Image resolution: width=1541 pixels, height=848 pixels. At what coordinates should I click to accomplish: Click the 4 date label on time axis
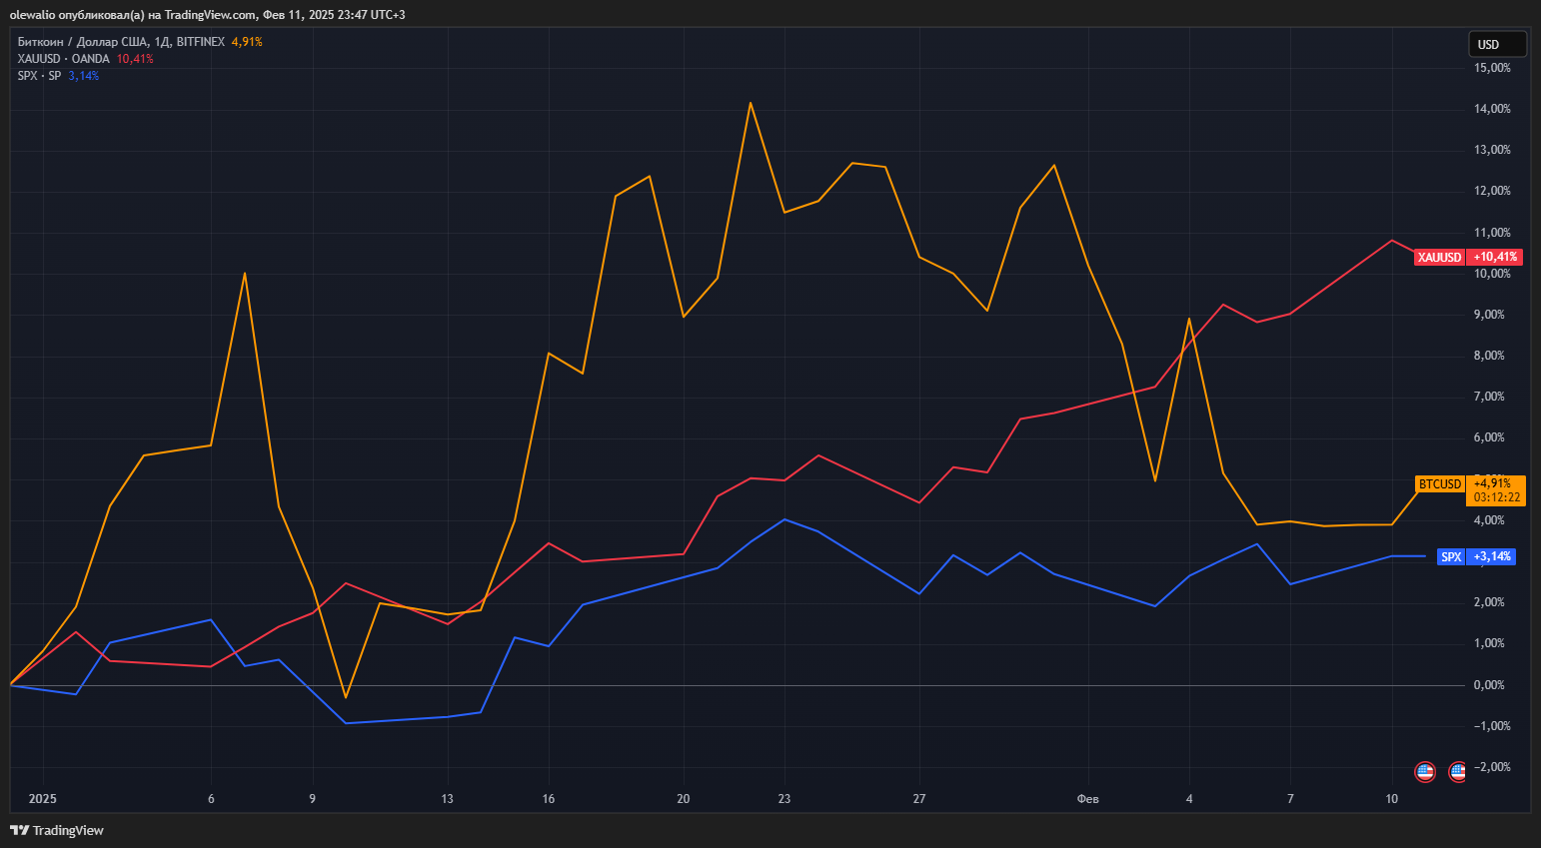coord(1189,799)
